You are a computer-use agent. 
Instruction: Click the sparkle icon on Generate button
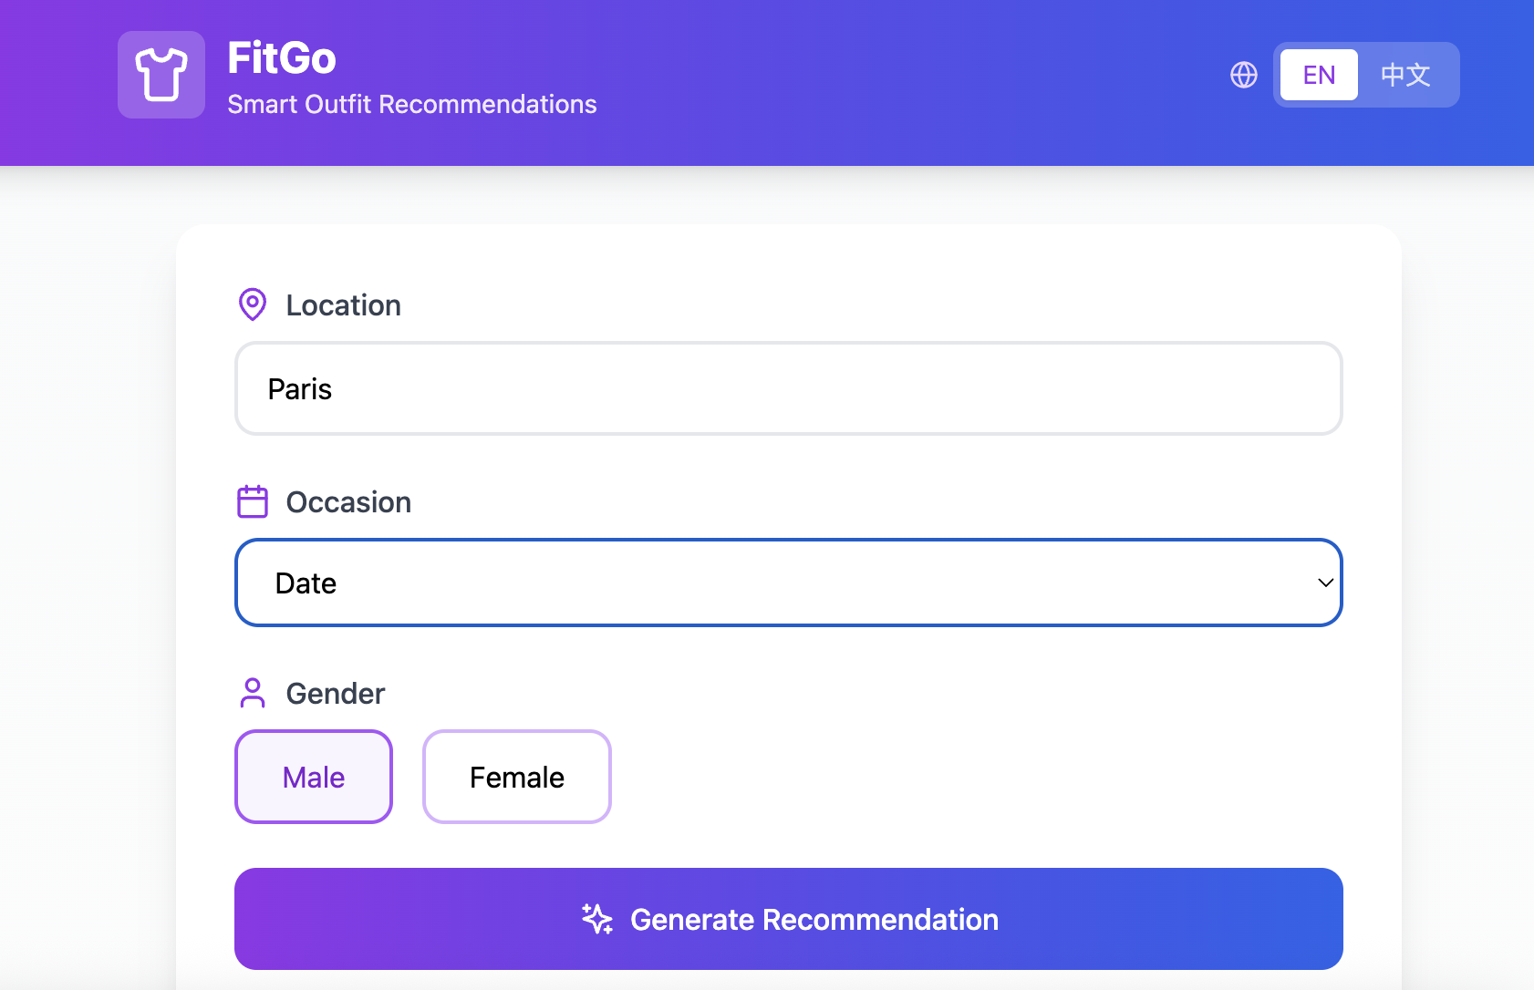[597, 919]
